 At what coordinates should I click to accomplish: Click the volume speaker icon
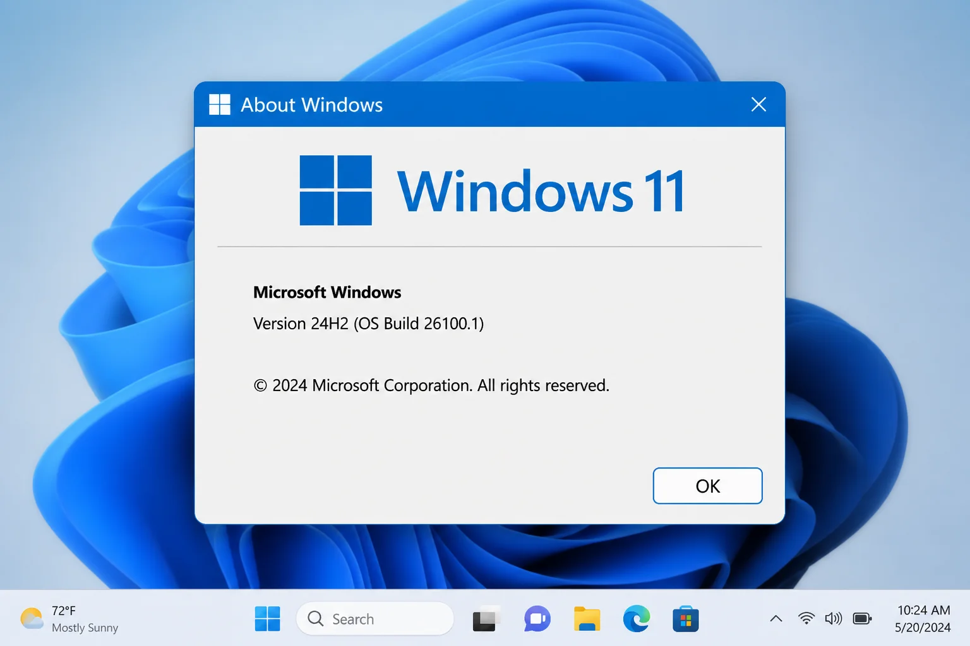pyautogui.click(x=834, y=619)
